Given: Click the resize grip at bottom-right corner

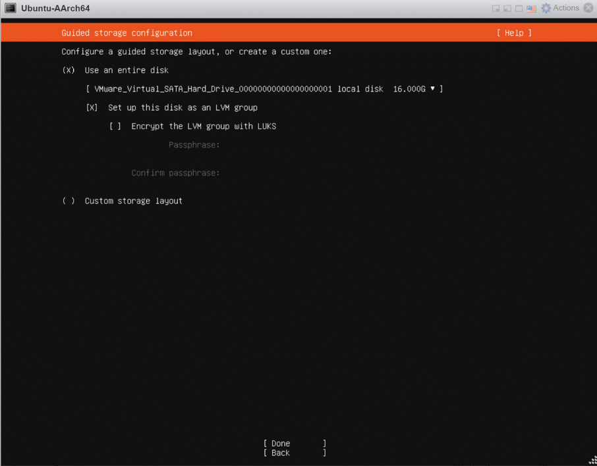Looking at the screenshot, I should click(593, 460).
